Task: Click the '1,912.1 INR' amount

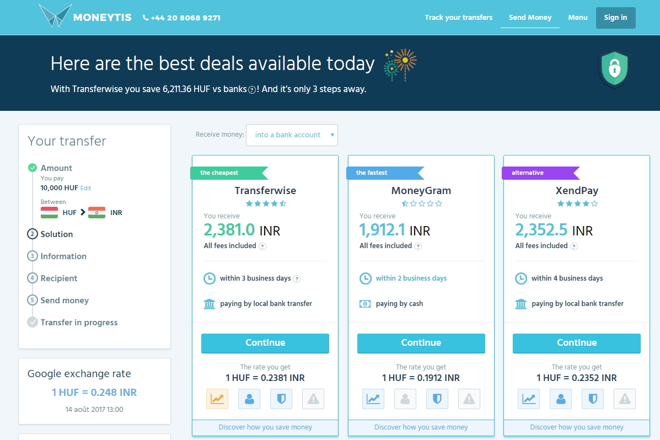Action: point(395,230)
